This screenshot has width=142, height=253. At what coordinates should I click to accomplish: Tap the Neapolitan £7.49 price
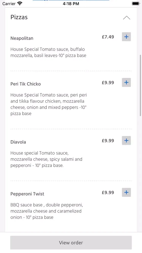click(108, 37)
